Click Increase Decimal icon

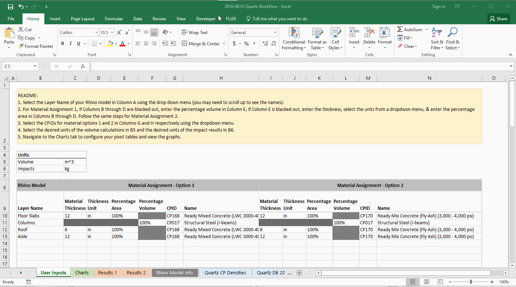point(265,43)
